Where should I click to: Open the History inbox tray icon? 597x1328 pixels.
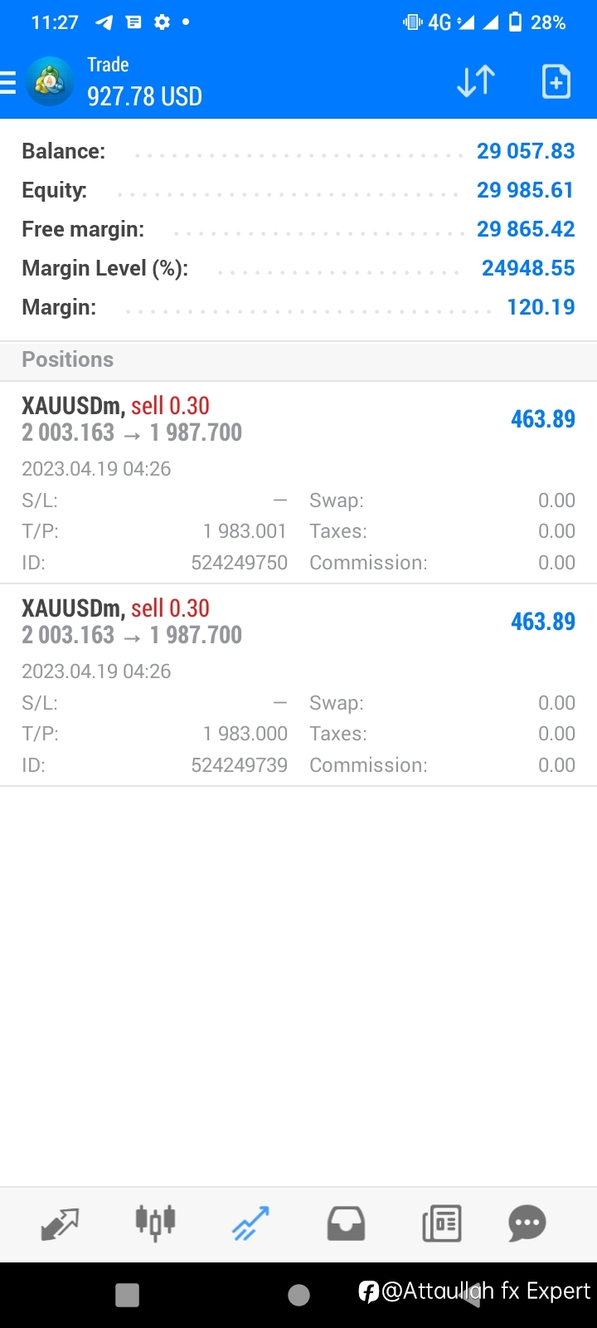(x=346, y=1223)
